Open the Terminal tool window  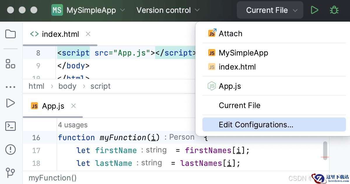[x=10, y=126]
